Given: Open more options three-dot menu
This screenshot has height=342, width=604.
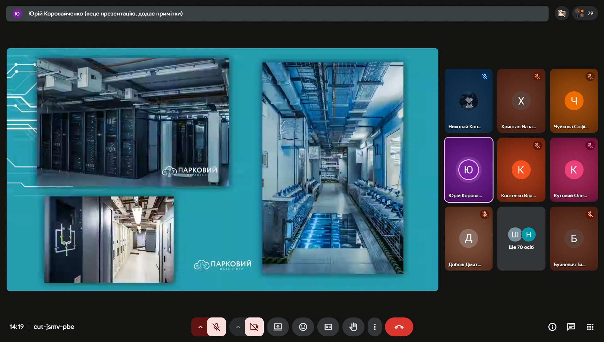Looking at the screenshot, I should (x=374, y=327).
